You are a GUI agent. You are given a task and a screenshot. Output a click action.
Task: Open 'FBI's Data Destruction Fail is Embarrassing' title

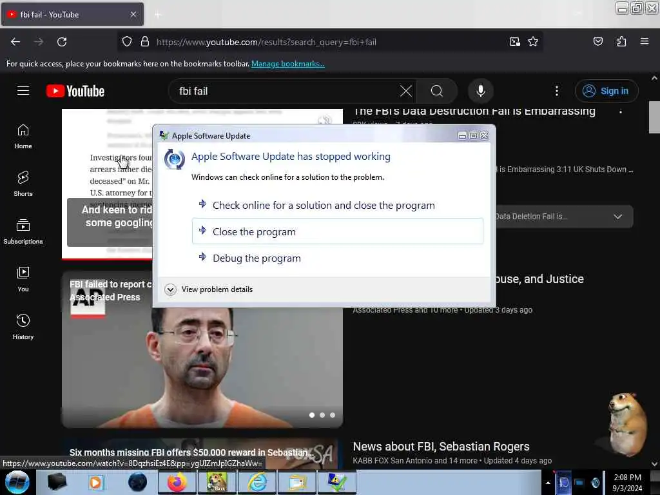(x=474, y=111)
